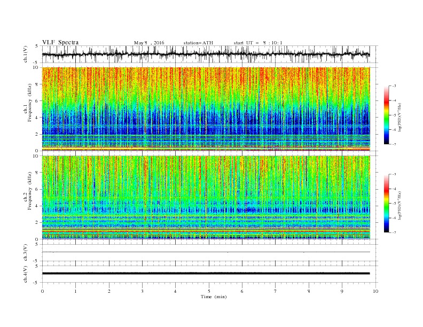Click the "ch.3(V)" axis label

click(x=26, y=253)
